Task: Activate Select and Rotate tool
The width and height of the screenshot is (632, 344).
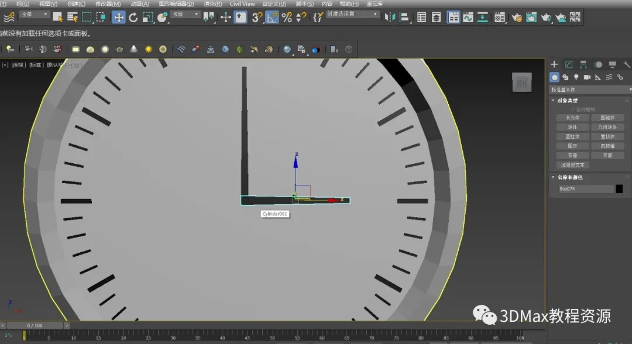Action: [x=133, y=18]
